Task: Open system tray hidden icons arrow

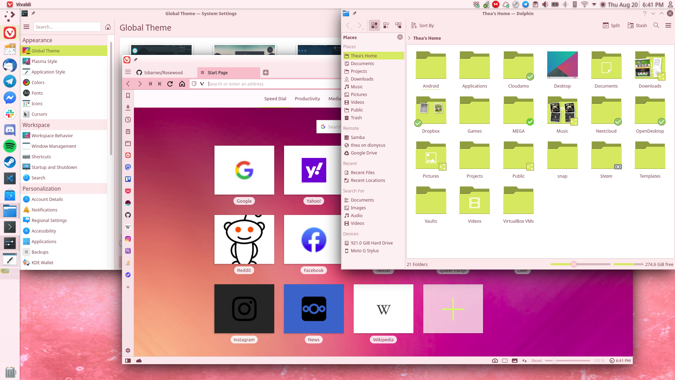Action: pyautogui.click(x=594, y=4)
